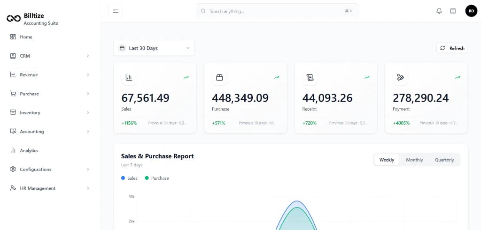Screen dimensions: 481x230
Task: Click the Purchase cart icon in sidebar
Action: pyautogui.click(x=13, y=94)
